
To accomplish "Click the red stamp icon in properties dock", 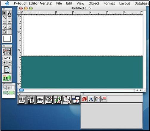I will 85,99.
